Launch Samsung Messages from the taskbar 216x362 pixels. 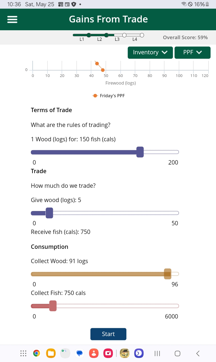(x=79, y=353)
